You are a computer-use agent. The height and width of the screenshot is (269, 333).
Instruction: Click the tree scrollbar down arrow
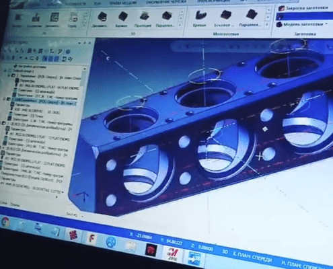(63, 192)
